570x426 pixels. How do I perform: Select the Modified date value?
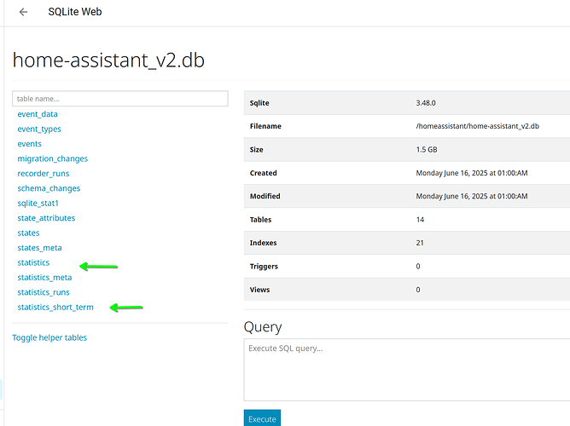pos(472,196)
